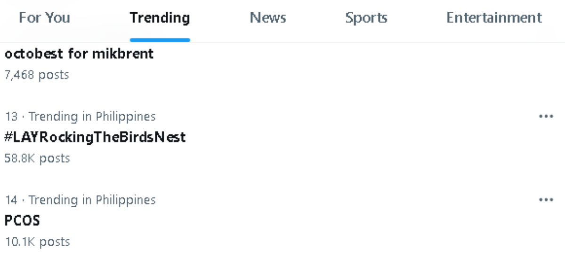Switch to the For You tab
The height and width of the screenshot is (266, 565).
[44, 18]
